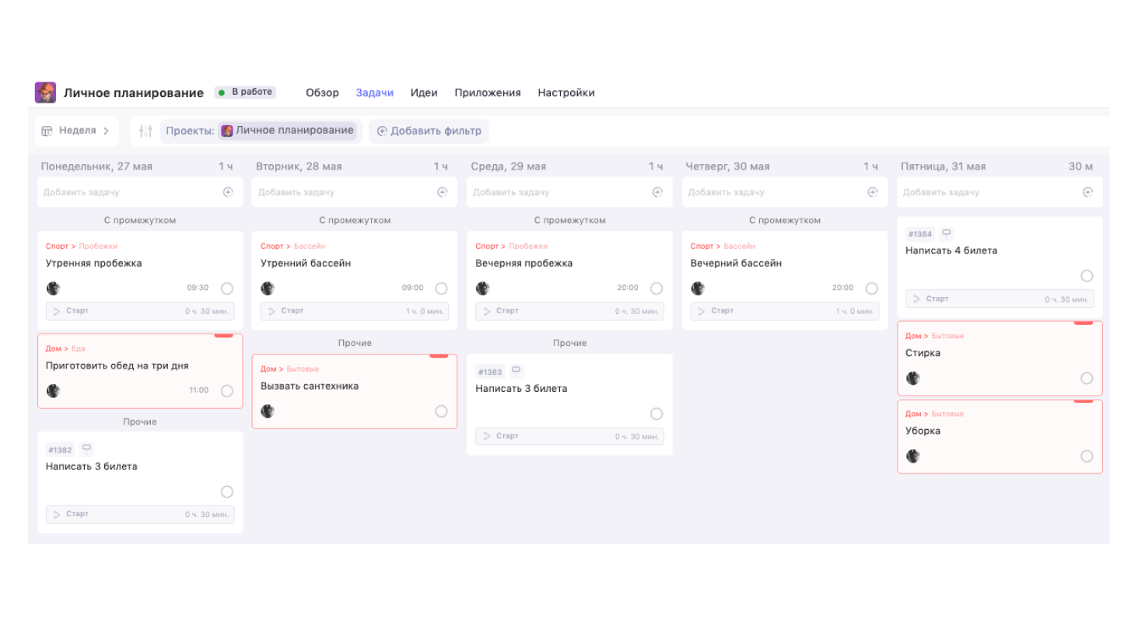1138x622 pixels.
Task: Open the В работе status badge
Action: (x=245, y=92)
